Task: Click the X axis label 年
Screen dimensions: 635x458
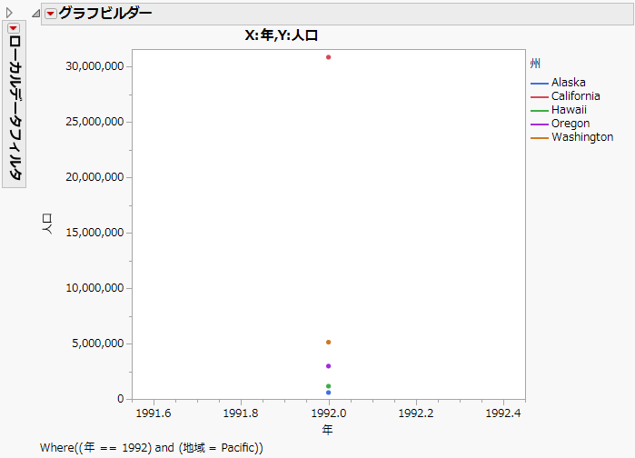Action: pyautogui.click(x=328, y=430)
